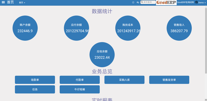Viewport: 207px width, 101px height.
Task: Open the 采购入库 button
Action: click(x=124, y=80)
